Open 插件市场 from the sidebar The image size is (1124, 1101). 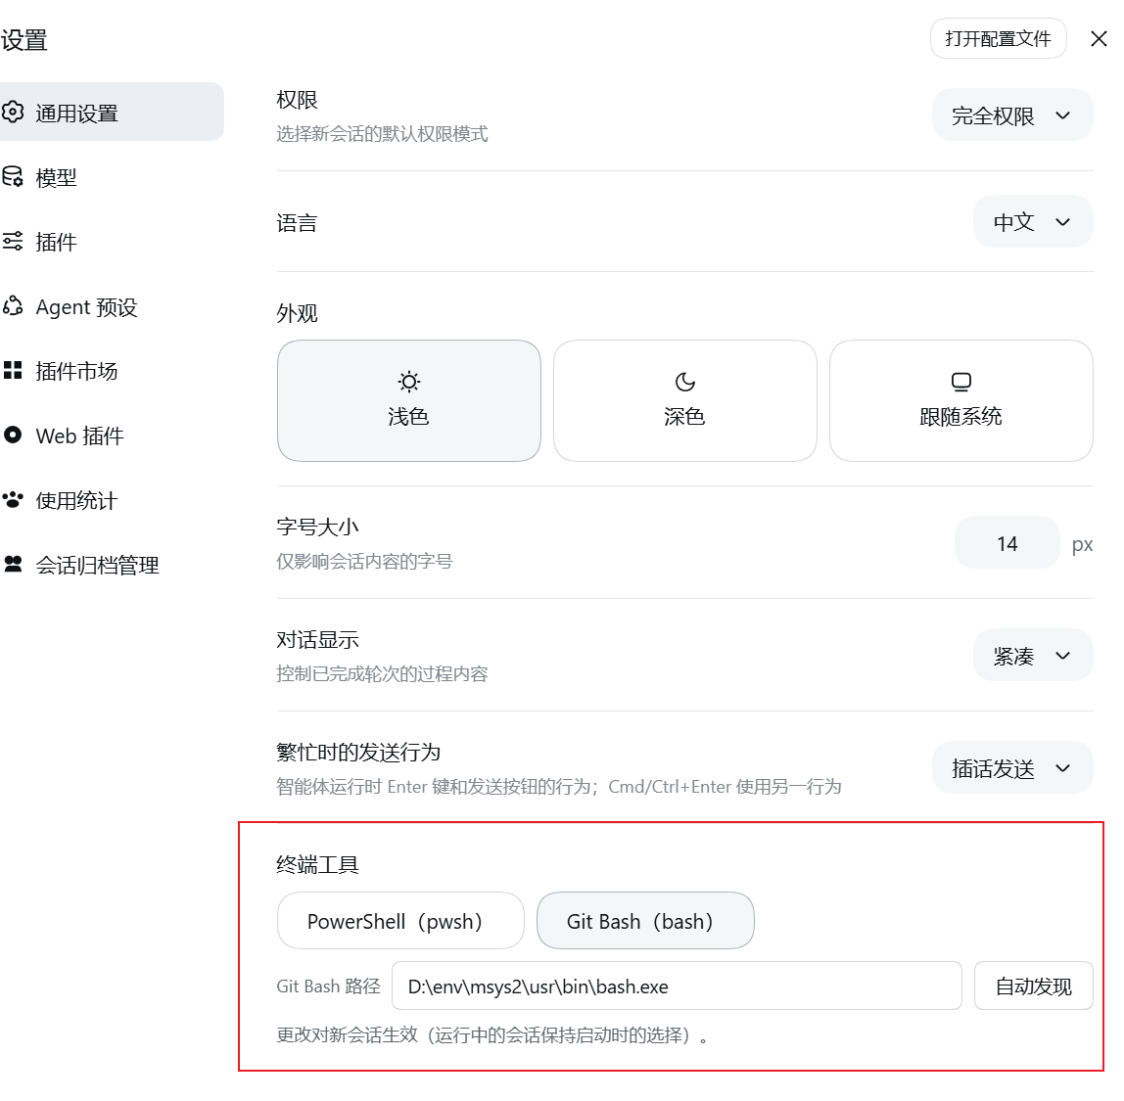click(x=112, y=371)
